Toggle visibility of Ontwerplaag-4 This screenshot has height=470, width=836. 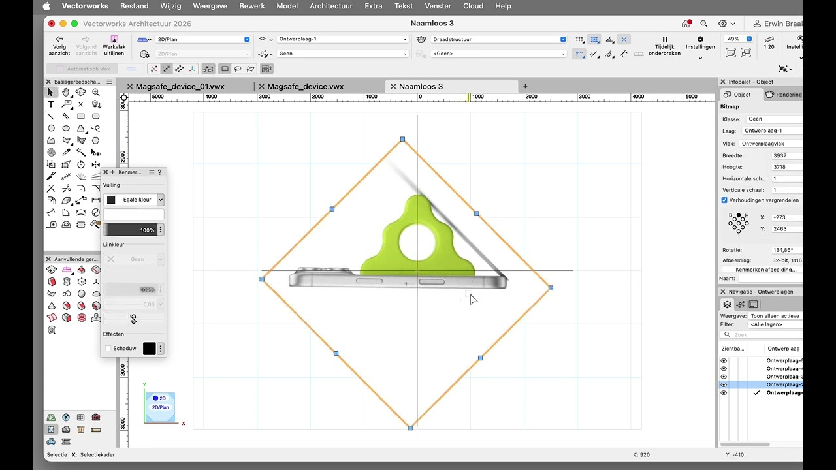pos(724,369)
